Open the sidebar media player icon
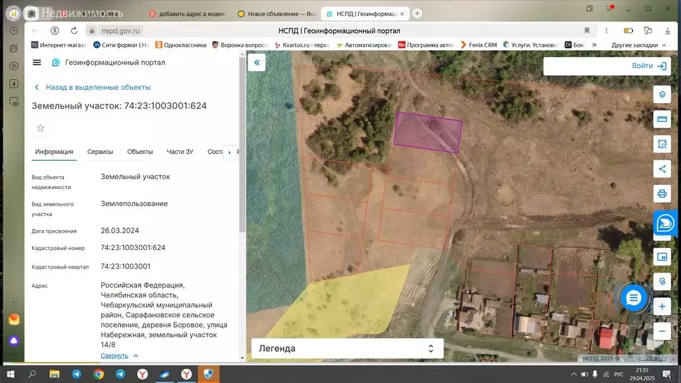This screenshot has height=383, width=681. 14,66
